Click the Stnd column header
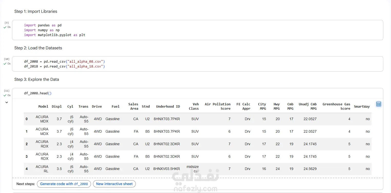The height and width of the screenshot is (193, 391). (146, 107)
